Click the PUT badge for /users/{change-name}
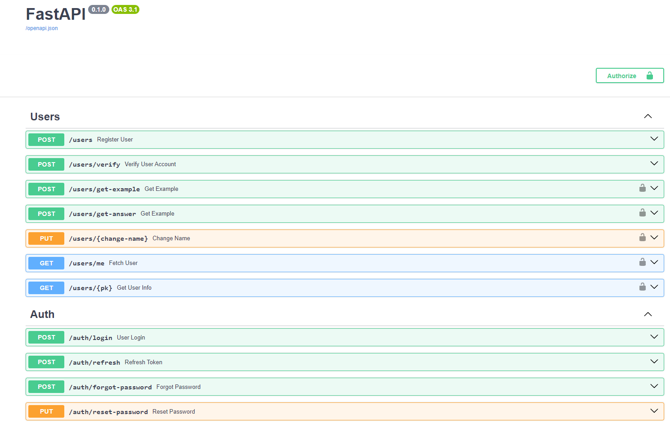 [x=46, y=238]
